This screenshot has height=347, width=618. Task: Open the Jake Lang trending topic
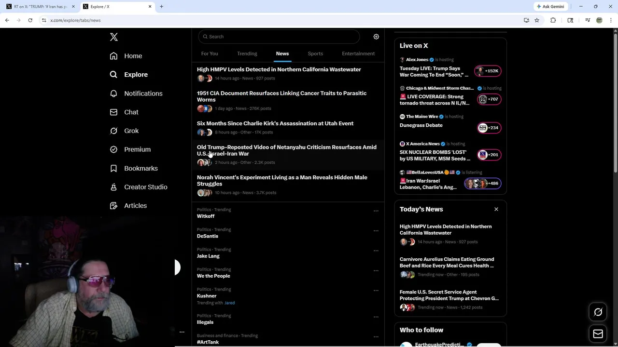click(x=208, y=256)
